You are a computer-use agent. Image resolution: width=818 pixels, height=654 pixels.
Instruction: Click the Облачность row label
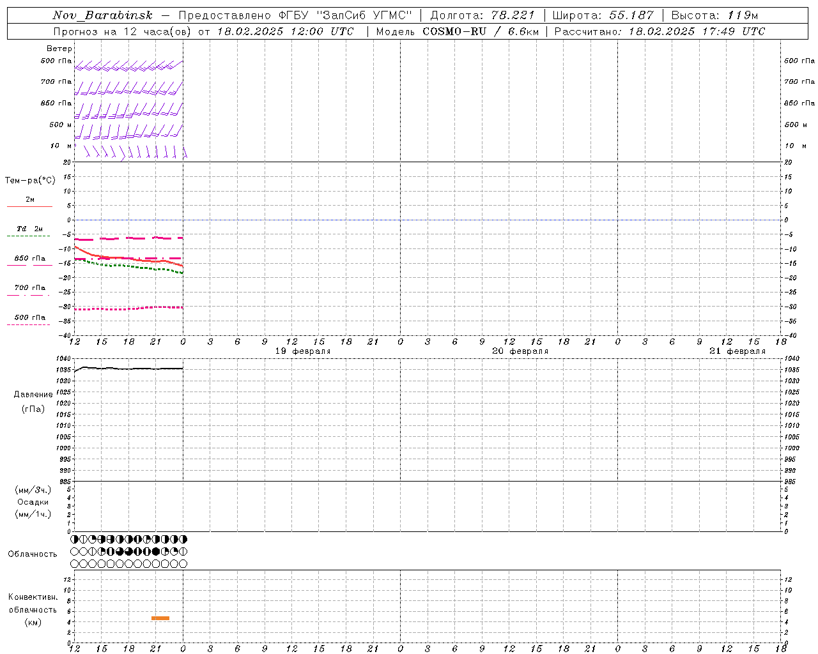(33, 554)
